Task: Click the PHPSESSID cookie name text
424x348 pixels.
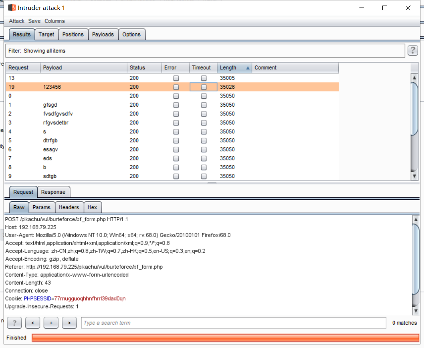Action: point(37,298)
